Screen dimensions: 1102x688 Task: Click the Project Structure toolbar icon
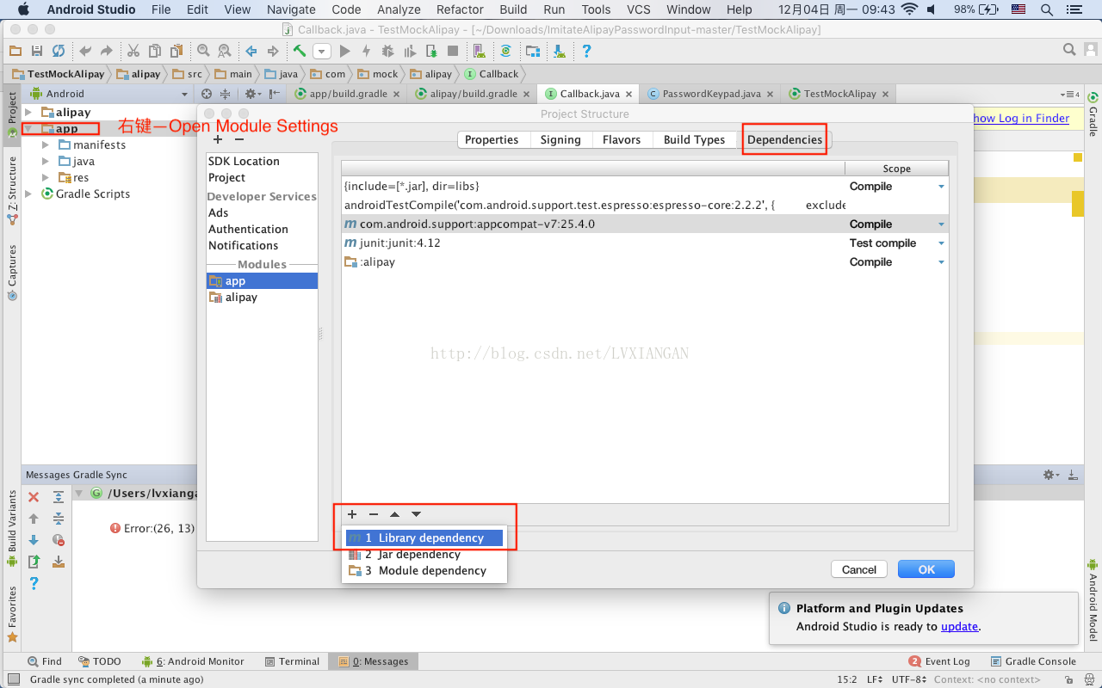pos(534,52)
